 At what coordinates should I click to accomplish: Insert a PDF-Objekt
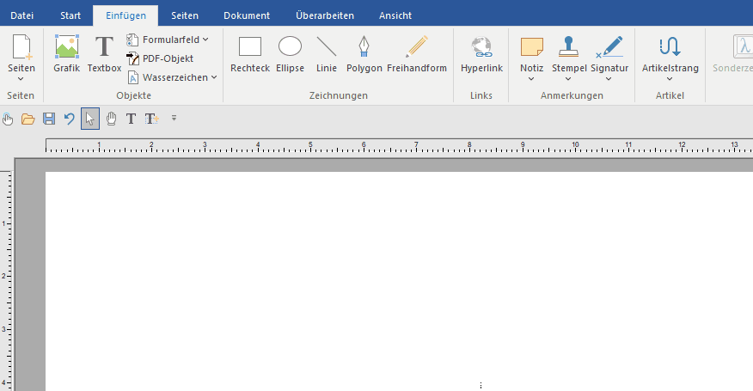click(160, 58)
